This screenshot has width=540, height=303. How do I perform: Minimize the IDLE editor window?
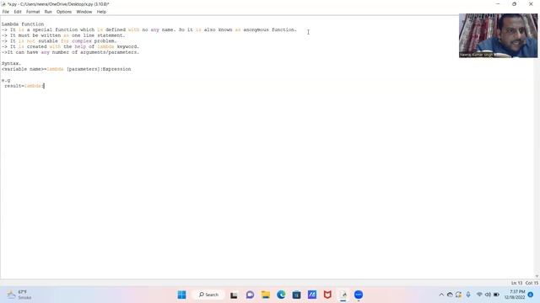pyautogui.click(x=498, y=4)
